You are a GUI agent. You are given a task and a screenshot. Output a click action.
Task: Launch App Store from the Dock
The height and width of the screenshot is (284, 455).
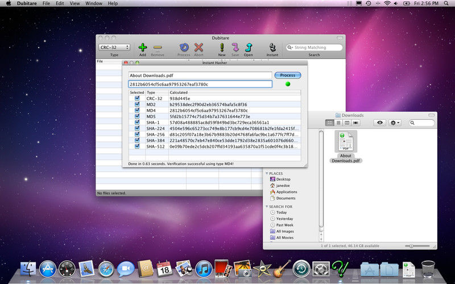pos(48,269)
